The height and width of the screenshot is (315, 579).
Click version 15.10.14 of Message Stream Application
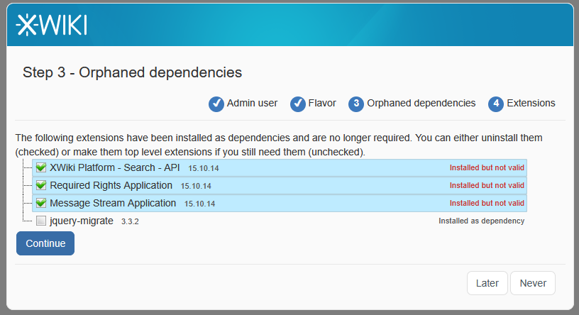[200, 204]
